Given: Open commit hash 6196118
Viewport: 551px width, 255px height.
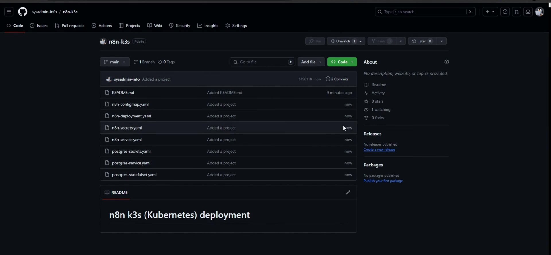Looking at the screenshot, I should click(305, 79).
